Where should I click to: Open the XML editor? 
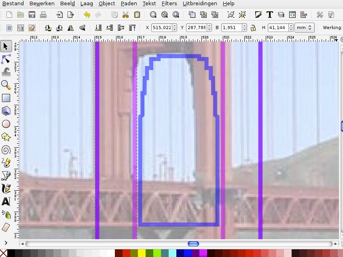pos(292,15)
